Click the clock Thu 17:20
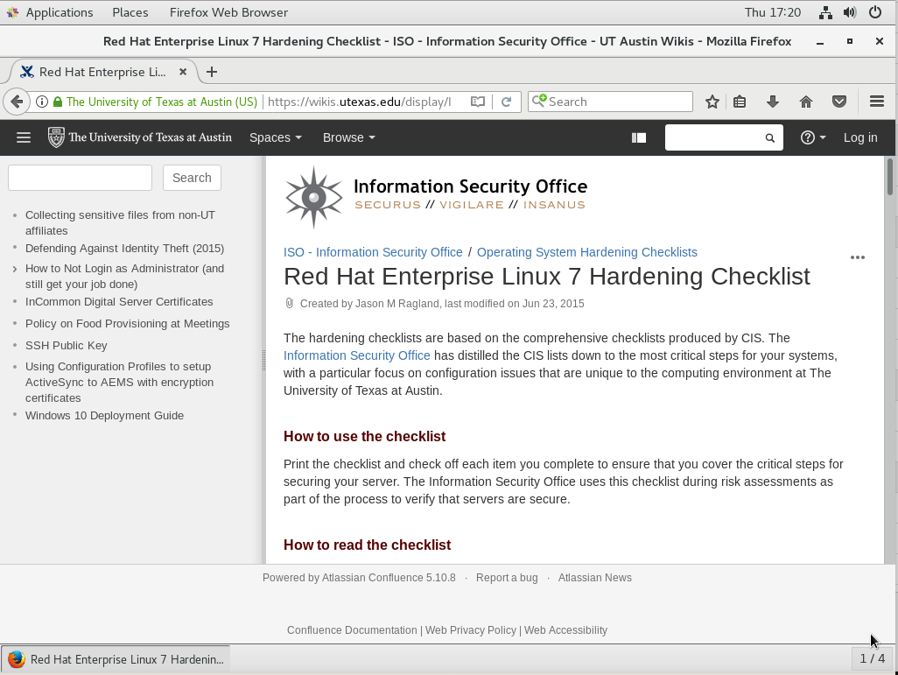898x675 pixels. pyautogui.click(x=773, y=12)
